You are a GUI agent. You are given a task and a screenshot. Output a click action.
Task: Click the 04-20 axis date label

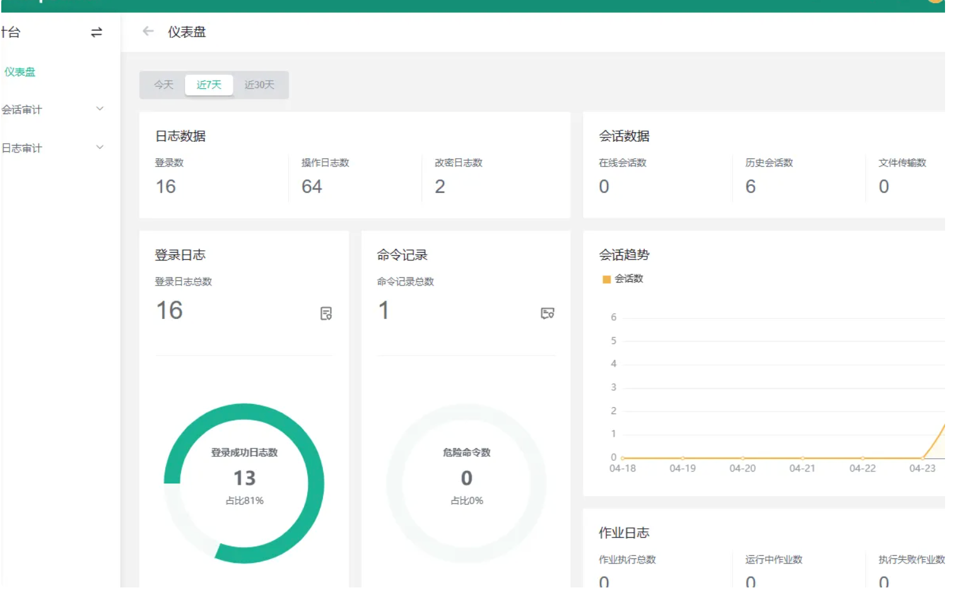point(743,468)
